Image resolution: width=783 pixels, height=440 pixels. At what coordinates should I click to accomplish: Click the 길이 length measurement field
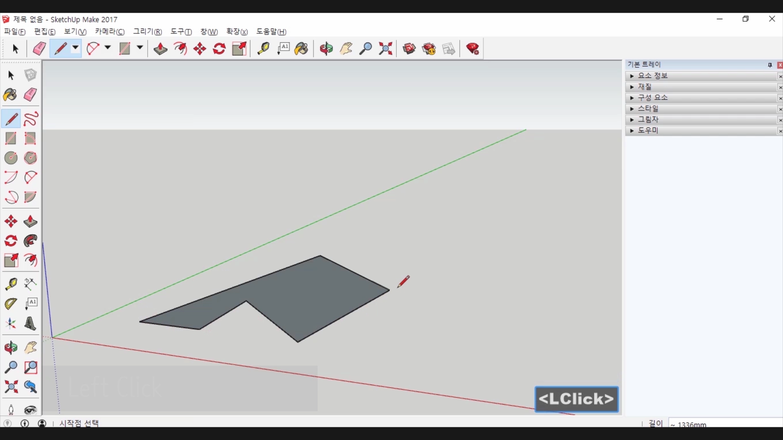pos(726,424)
